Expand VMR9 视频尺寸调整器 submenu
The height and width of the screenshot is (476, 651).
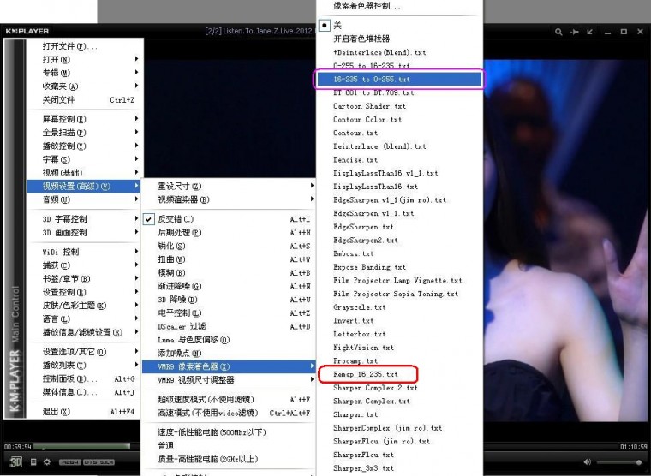[229, 380]
